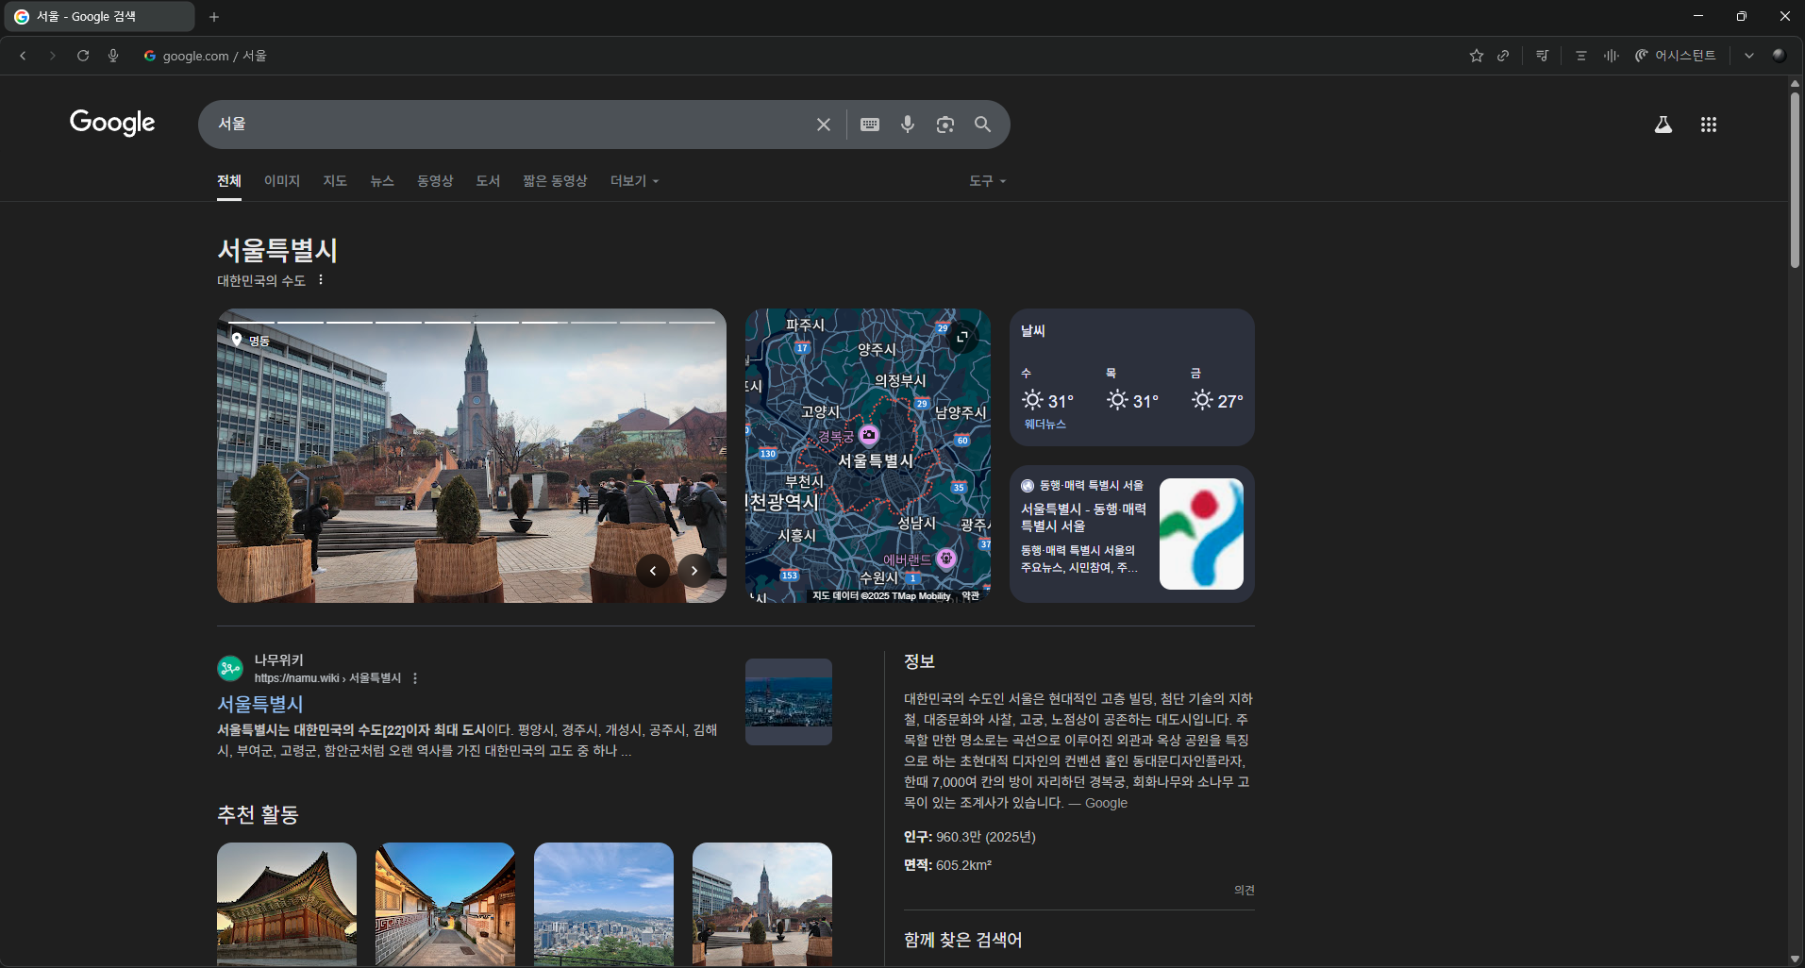Click the Seoul night skyline thumbnail
This screenshot has height=968, width=1805.
click(x=789, y=702)
